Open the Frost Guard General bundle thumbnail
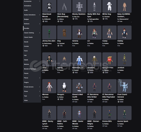The image size is (141, 132). [125, 86]
